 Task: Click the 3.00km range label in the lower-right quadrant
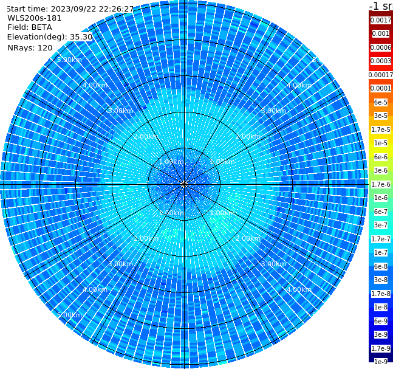coord(273,264)
